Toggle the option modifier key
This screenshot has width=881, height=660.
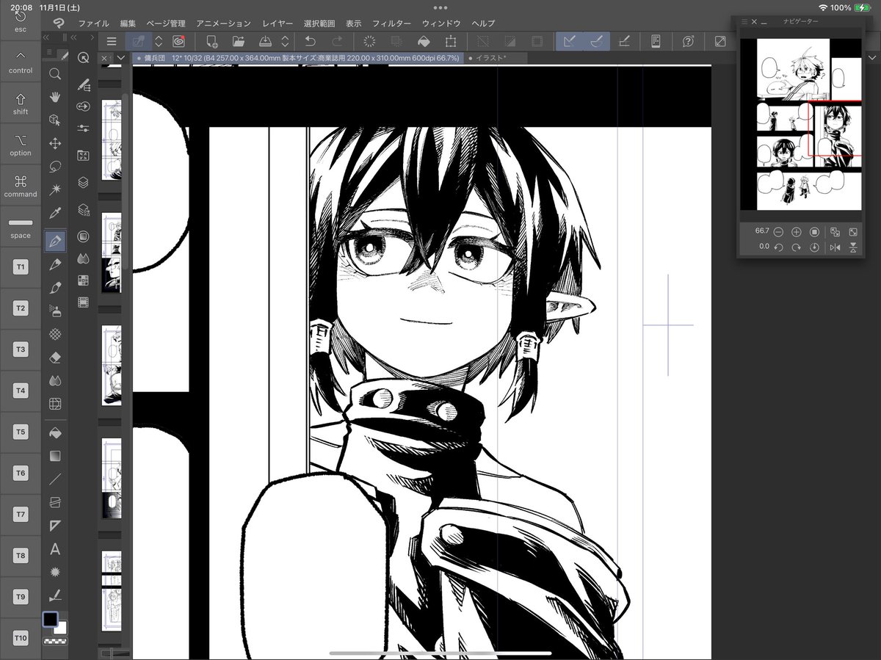pos(21,145)
